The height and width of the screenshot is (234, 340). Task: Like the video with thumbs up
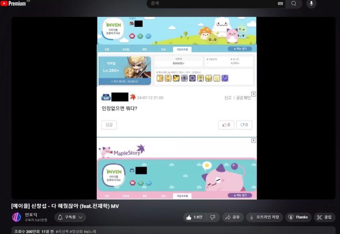coord(194,217)
